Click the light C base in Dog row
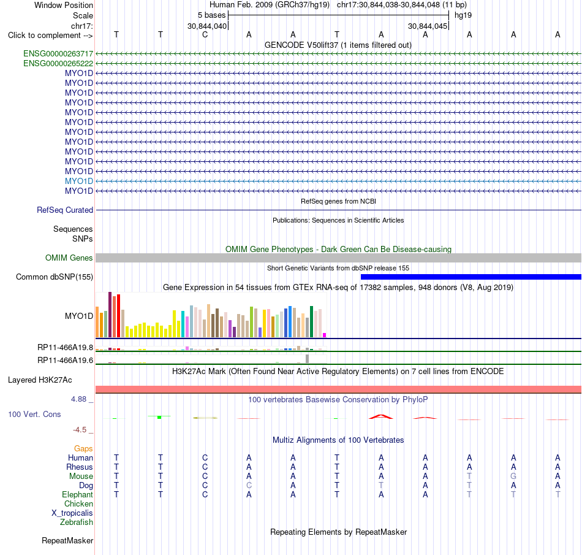The width and height of the screenshot is (582, 555). click(249, 486)
